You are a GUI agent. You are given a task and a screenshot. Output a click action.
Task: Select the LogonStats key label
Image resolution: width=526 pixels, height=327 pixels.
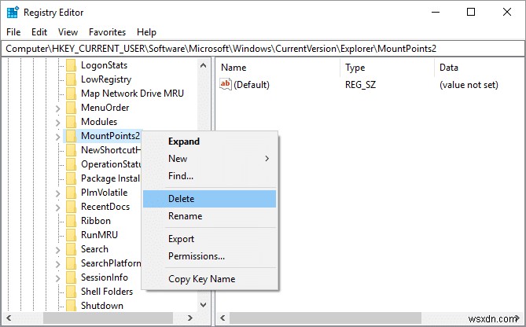coord(105,65)
